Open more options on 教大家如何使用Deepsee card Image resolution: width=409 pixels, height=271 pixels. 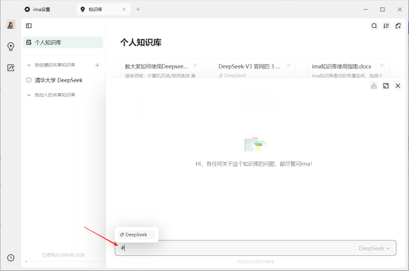[195, 65]
